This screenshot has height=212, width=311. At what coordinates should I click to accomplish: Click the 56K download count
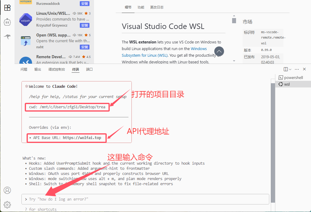pos(78,14)
